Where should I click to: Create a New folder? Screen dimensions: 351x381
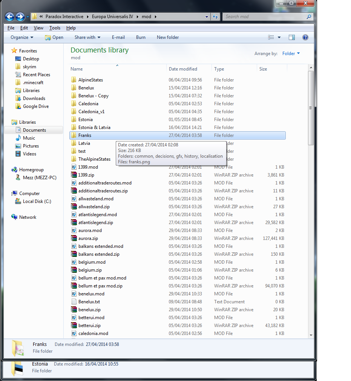(168, 37)
